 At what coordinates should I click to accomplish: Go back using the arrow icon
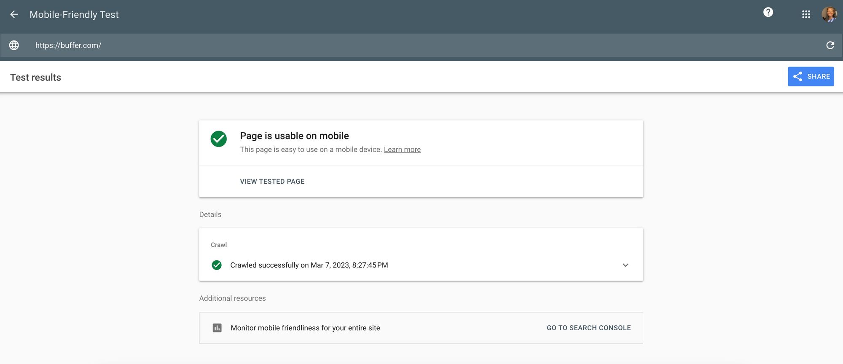tap(14, 14)
